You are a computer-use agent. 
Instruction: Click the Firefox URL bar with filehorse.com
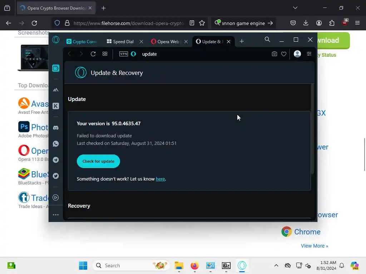(x=128, y=23)
